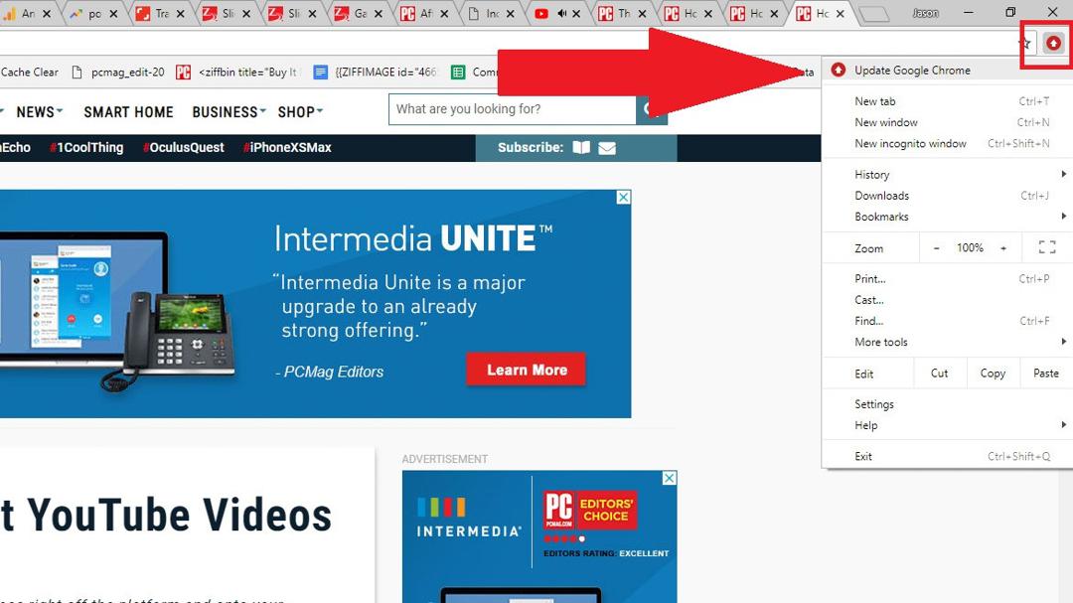Open the #OculusQuest topic link
Screen dimensions: 1073x603
(x=184, y=147)
